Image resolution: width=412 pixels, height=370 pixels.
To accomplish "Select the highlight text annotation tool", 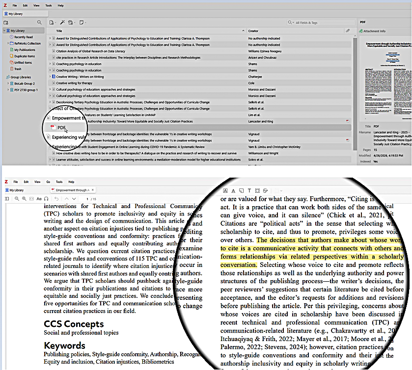I will click(225, 190).
